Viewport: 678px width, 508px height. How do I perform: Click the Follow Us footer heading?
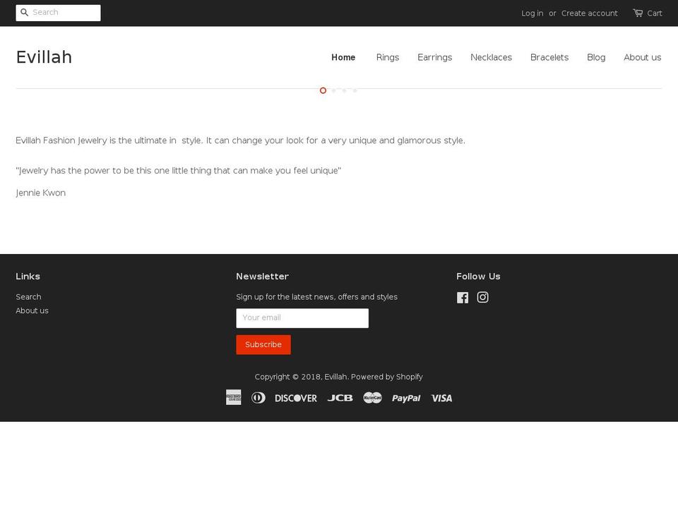[x=478, y=277]
